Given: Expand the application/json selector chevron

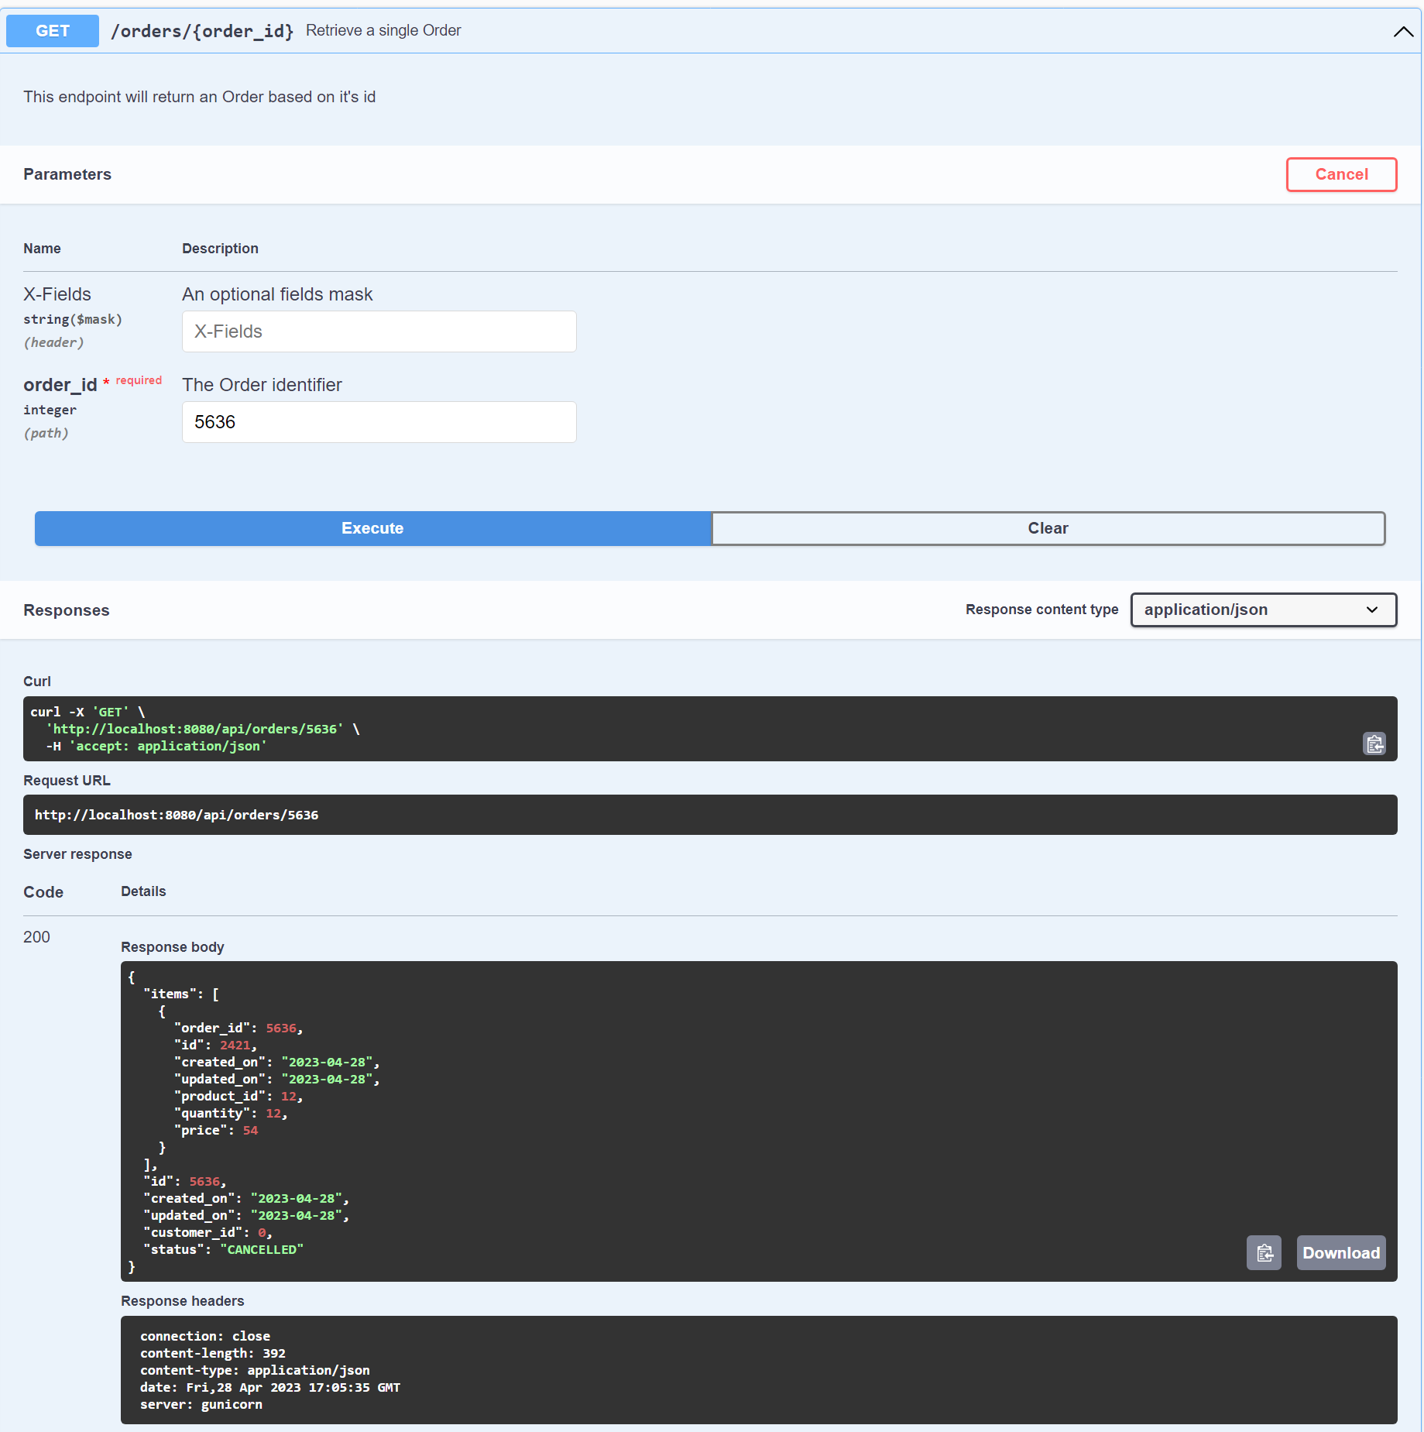Looking at the screenshot, I should coord(1373,610).
